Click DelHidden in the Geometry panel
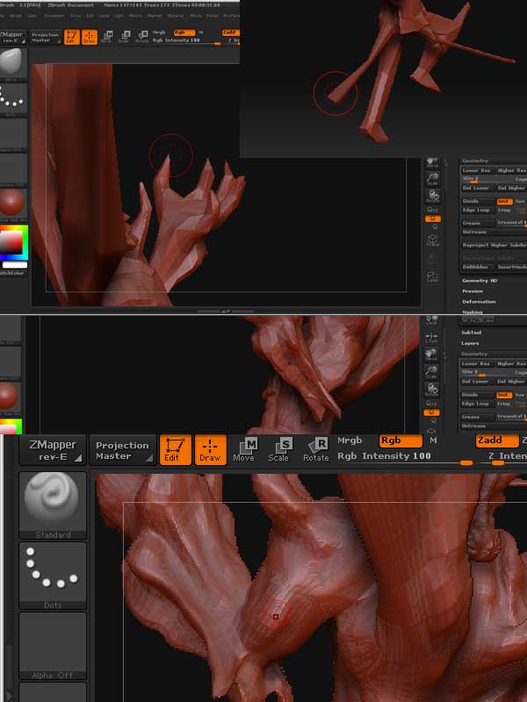The image size is (527, 702). [x=477, y=267]
